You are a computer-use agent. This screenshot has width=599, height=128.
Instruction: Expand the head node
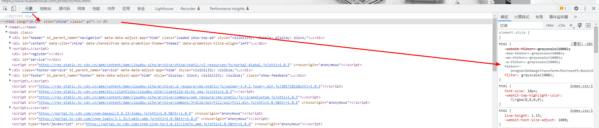[6, 27]
